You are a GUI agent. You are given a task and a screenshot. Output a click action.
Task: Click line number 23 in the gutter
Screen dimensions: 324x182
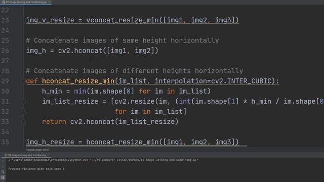coord(5,20)
